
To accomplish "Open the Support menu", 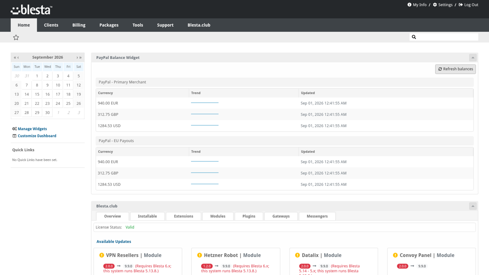I will point(165,25).
